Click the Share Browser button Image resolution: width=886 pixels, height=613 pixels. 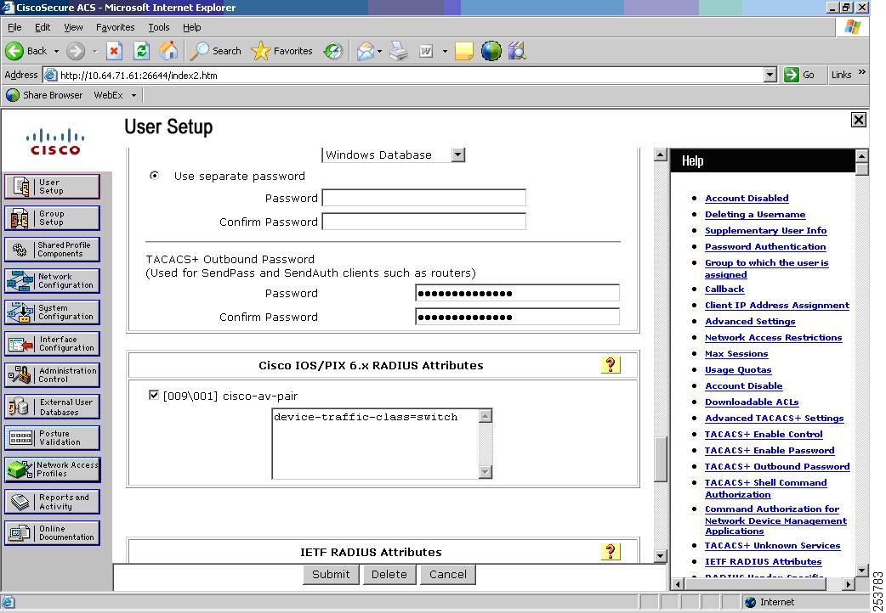(44, 95)
